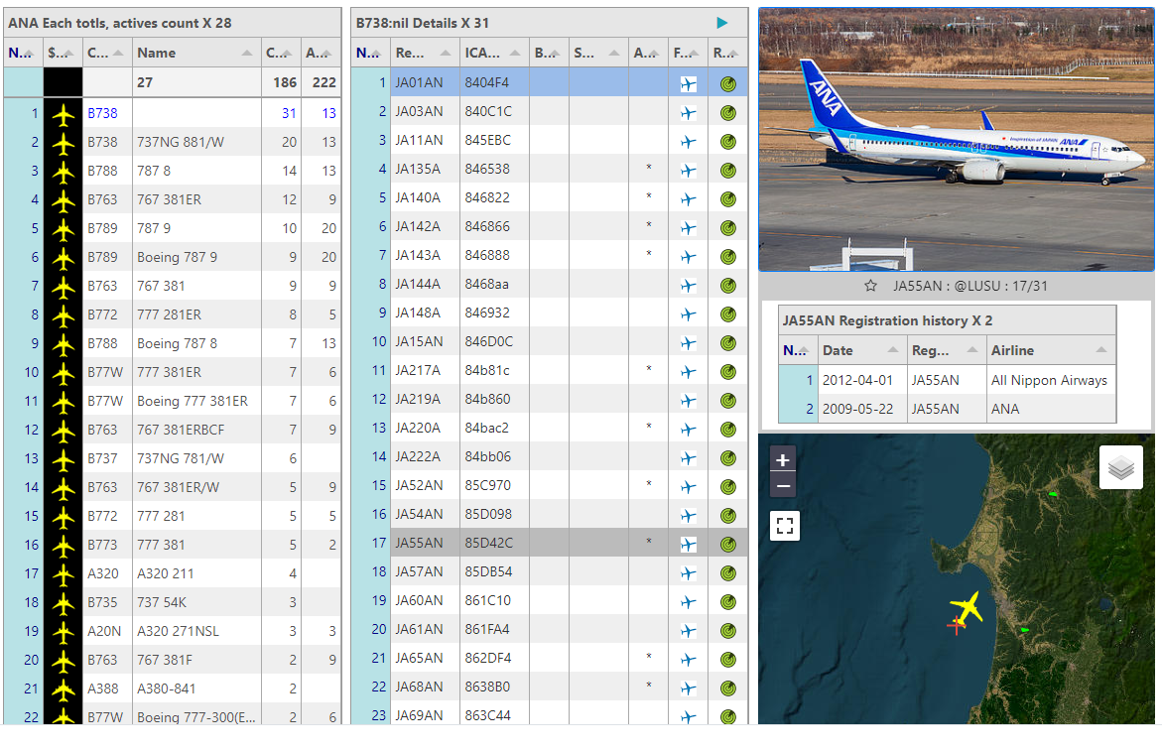Click the All Nippon Airways airline cell

pos(1049,380)
